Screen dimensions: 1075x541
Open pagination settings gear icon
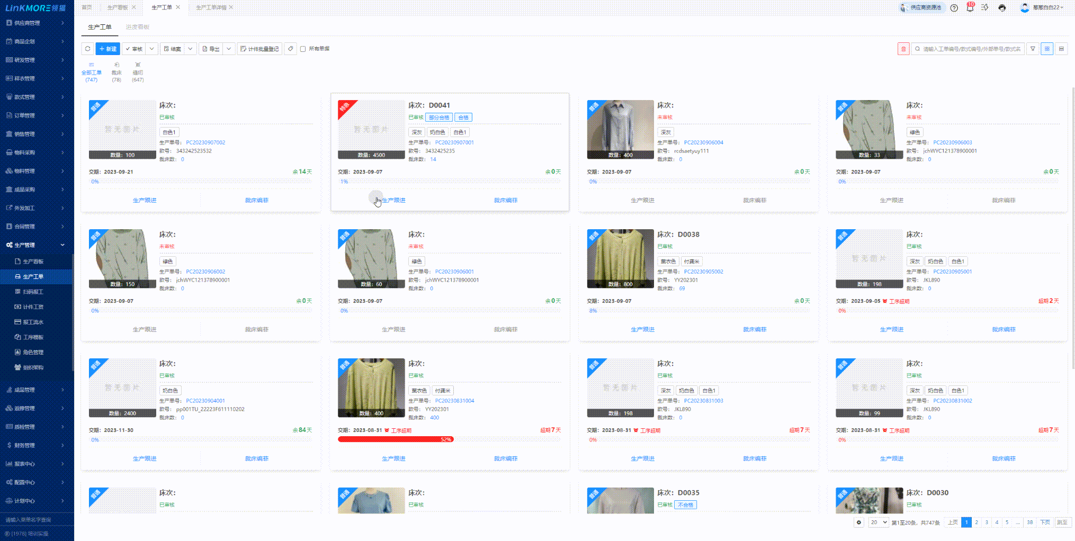tap(858, 522)
